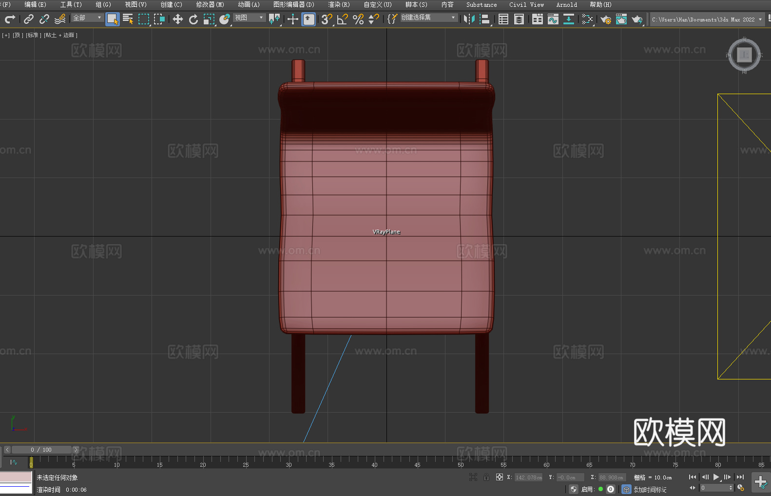This screenshot has width=771, height=496.
Task: Show the ribbon toggle icon
Action: point(538,19)
